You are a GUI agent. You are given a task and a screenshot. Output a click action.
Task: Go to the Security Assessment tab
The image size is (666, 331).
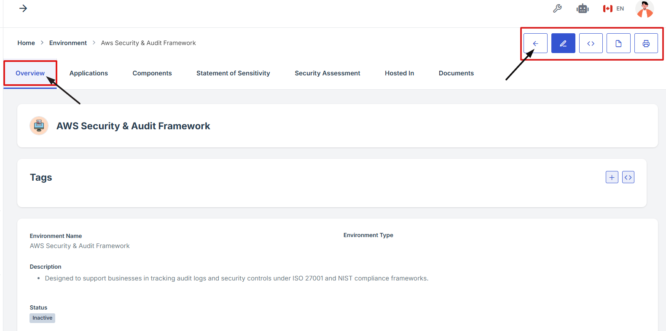click(327, 73)
